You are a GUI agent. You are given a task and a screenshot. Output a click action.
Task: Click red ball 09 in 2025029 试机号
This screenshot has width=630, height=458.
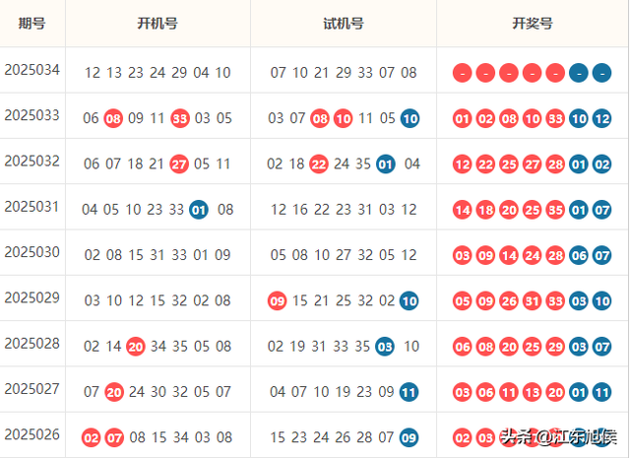pos(278,300)
